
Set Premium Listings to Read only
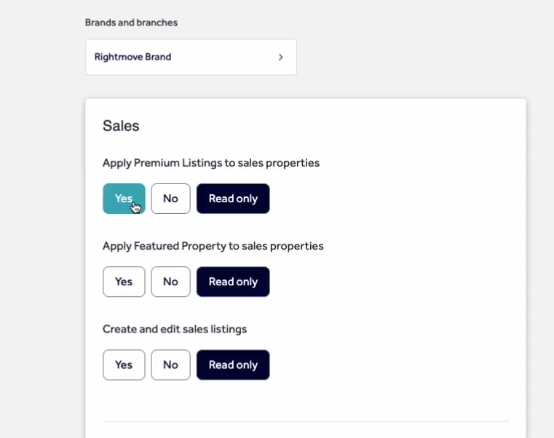click(233, 199)
